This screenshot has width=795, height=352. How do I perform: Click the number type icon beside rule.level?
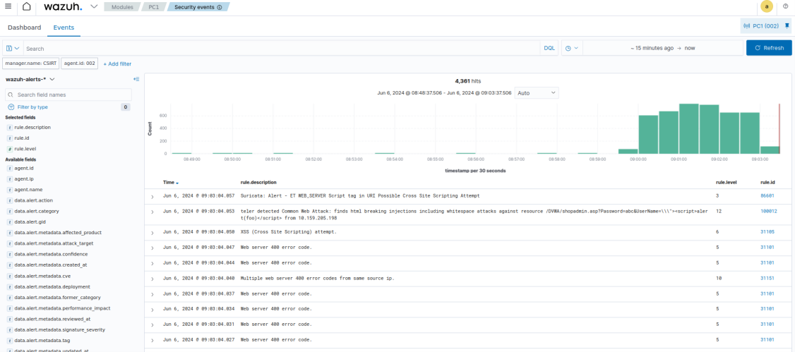(10, 149)
